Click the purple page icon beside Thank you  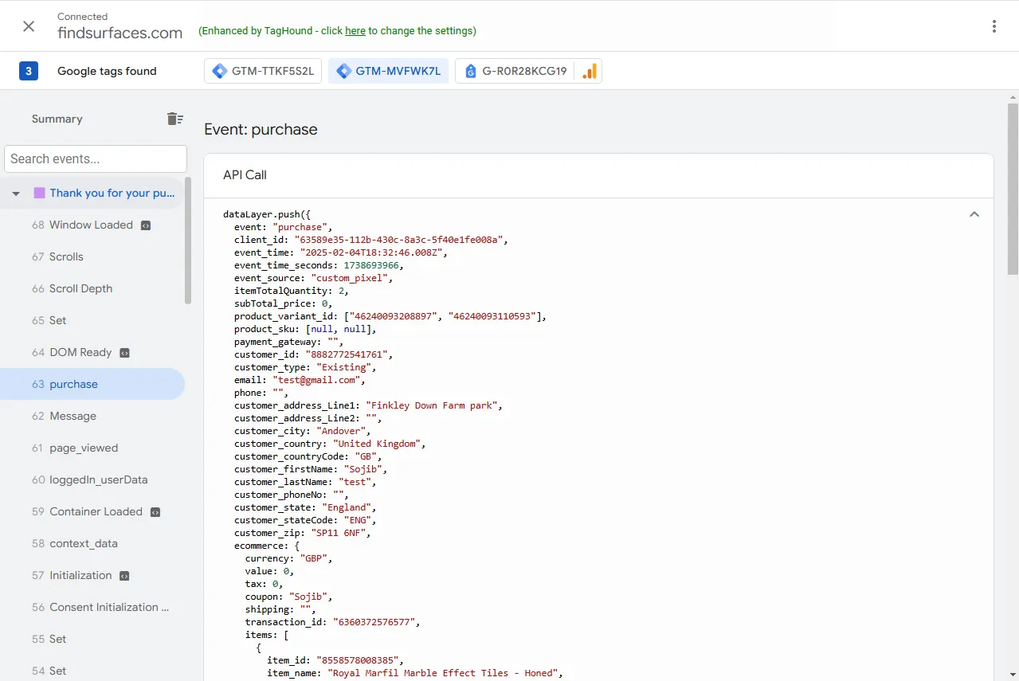point(39,193)
